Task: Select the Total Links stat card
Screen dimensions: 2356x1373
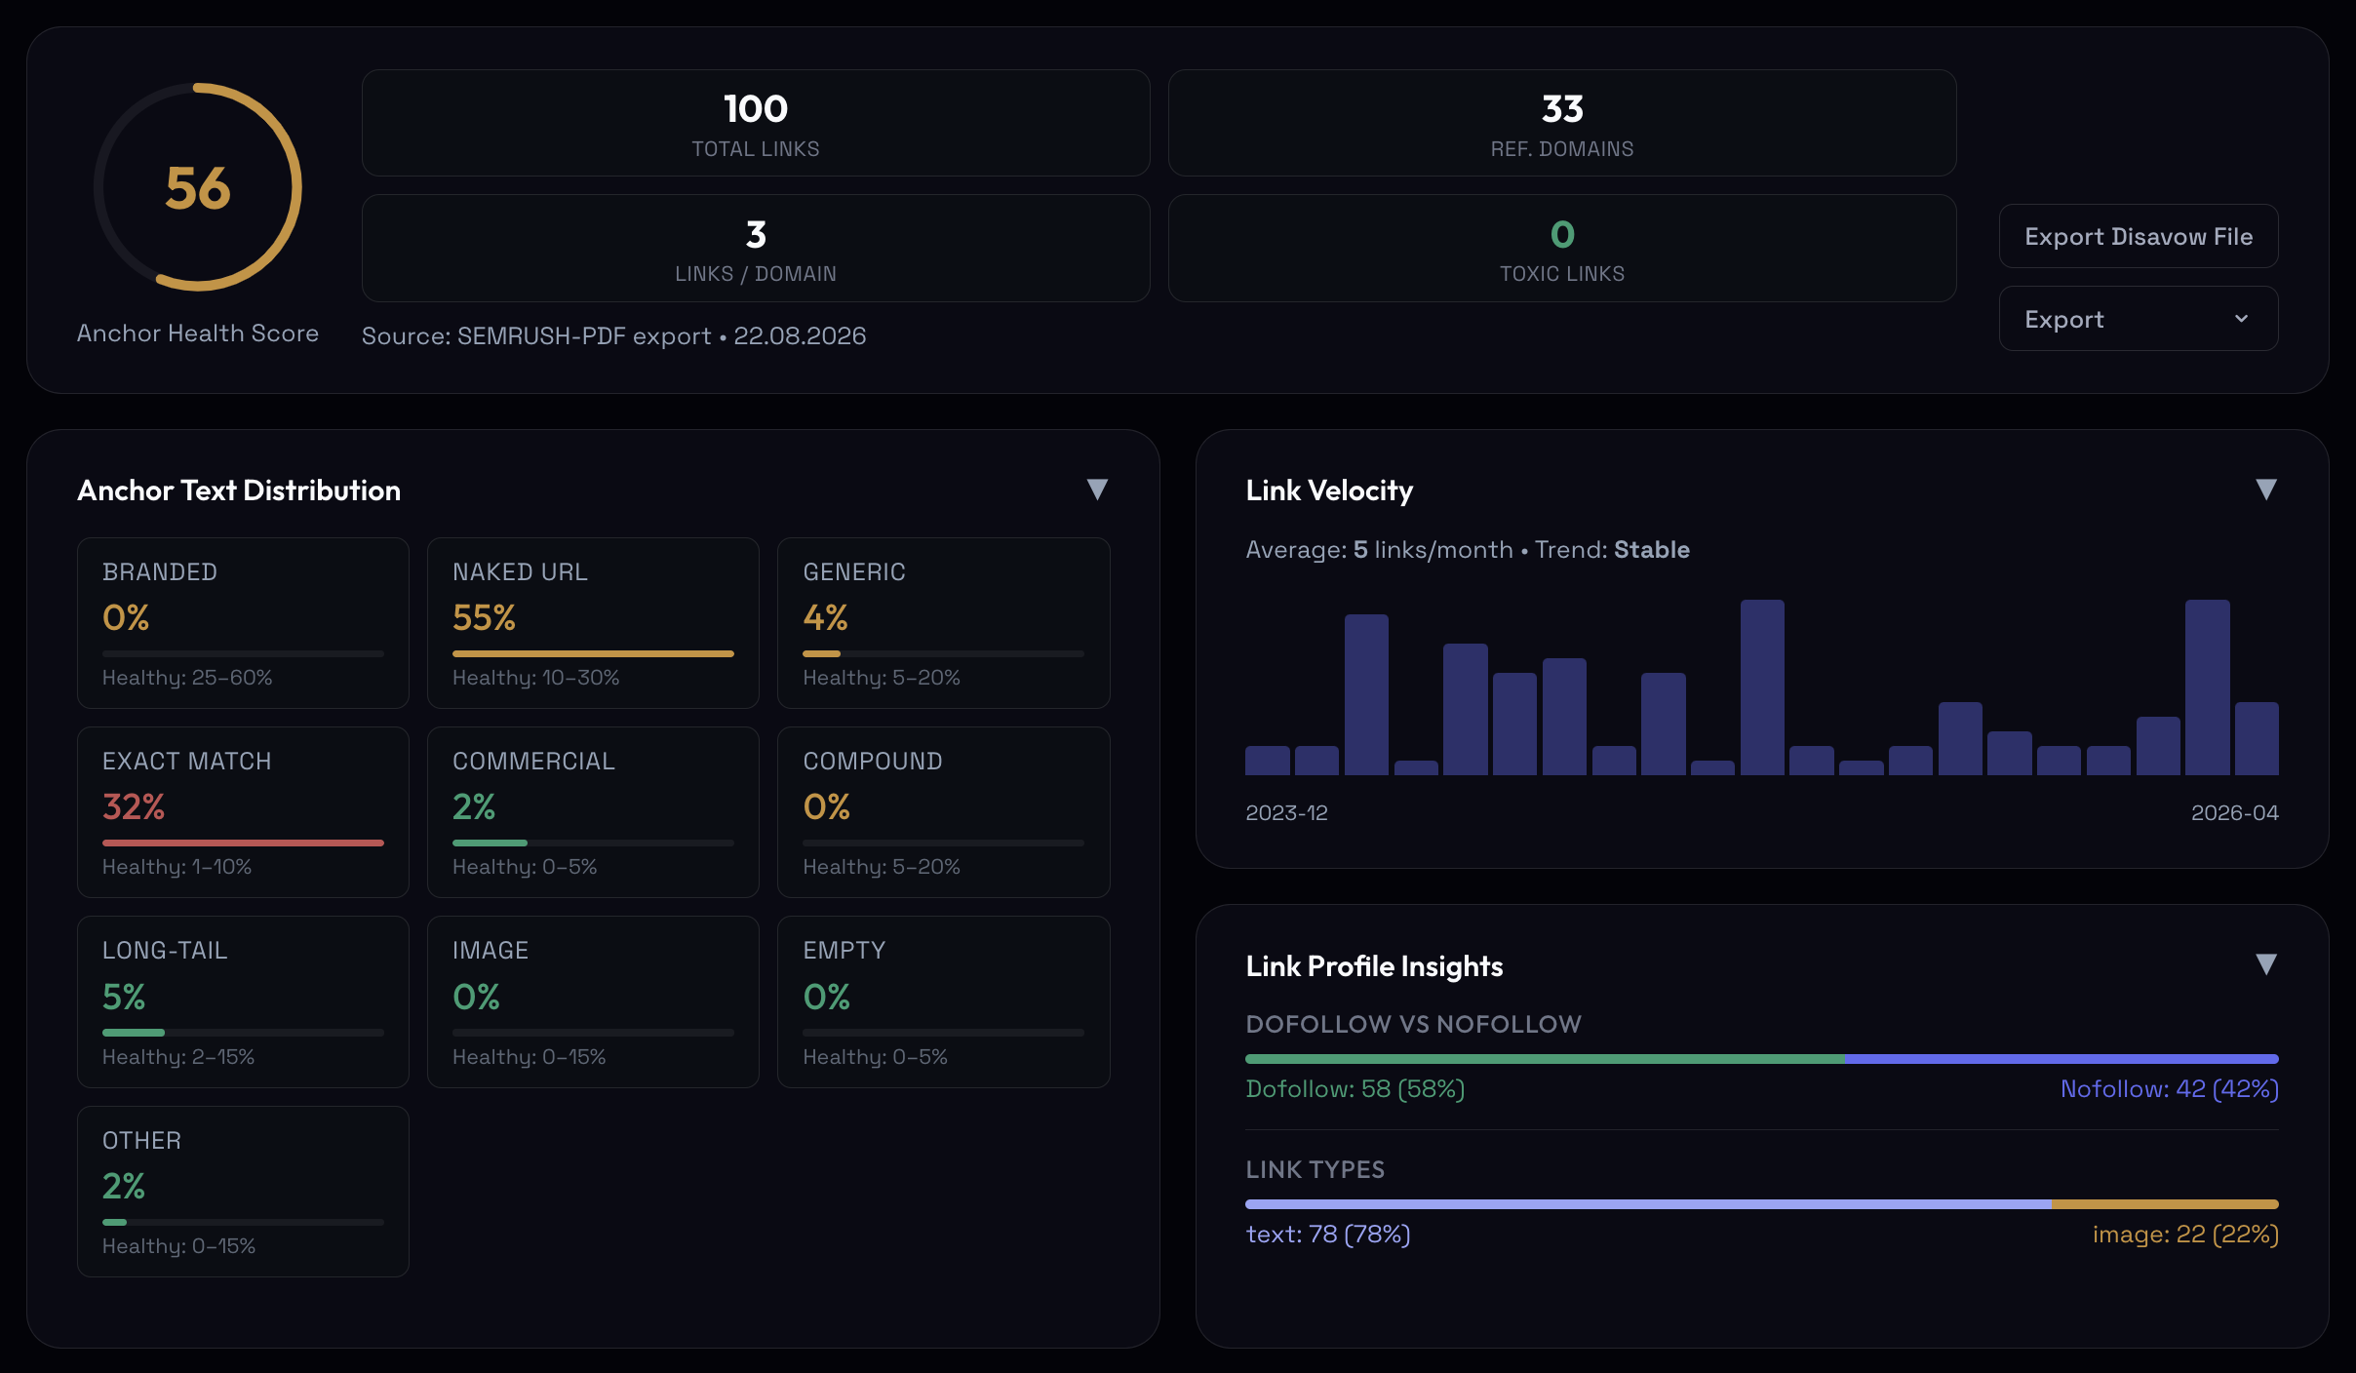Action: click(756, 123)
